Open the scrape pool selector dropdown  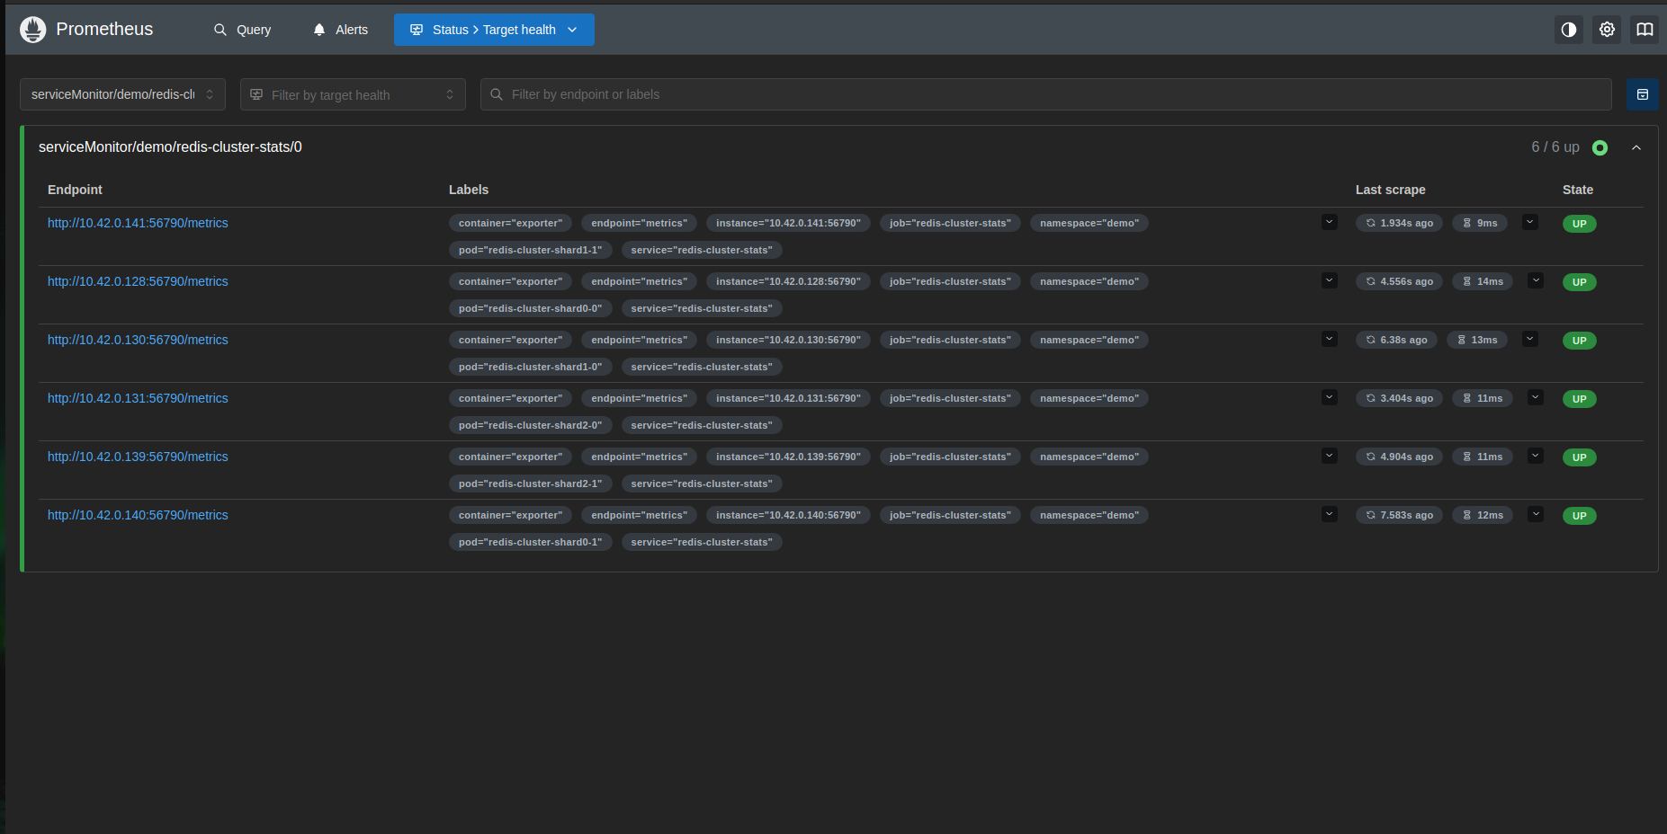pyautogui.click(x=122, y=94)
